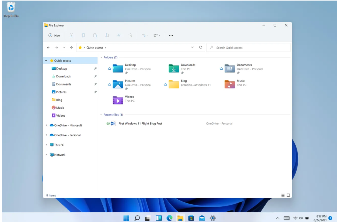Open First Windows 11 Flight Blog Post
Viewport: 338px width, 222px height.
140,123
